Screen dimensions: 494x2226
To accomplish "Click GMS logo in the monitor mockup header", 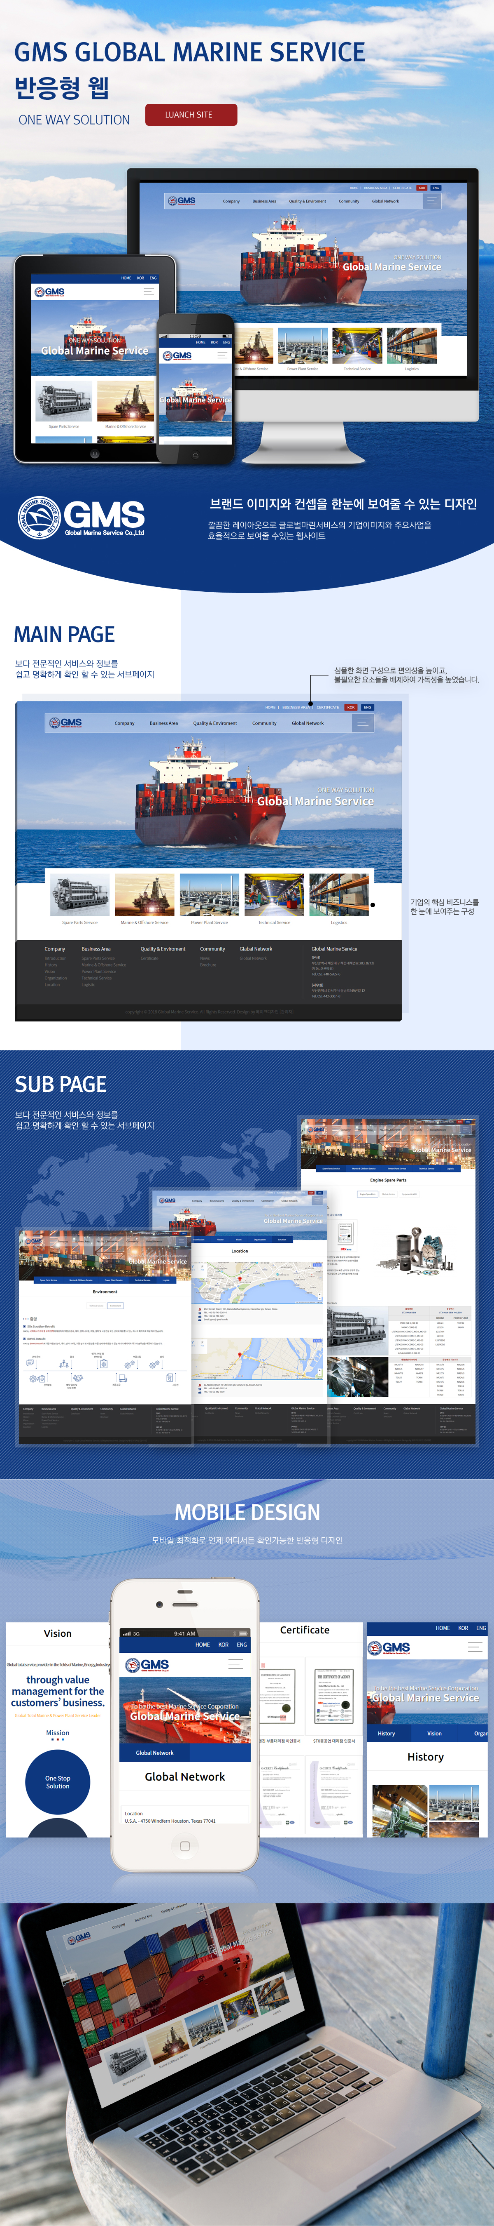I will pos(182,200).
